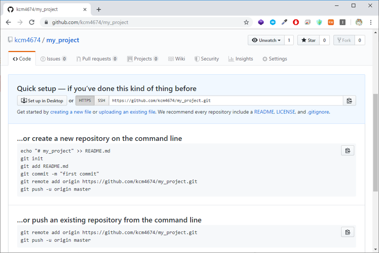The width and height of the screenshot is (379, 253).
Task: Click the page vertical scrollbar thumb
Action: (x=375, y=142)
